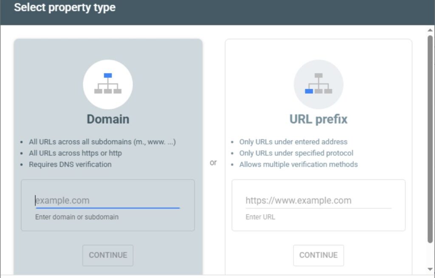Click 'Enter domain or subdomain' helper text
The height and width of the screenshot is (278, 435).
coord(77,217)
